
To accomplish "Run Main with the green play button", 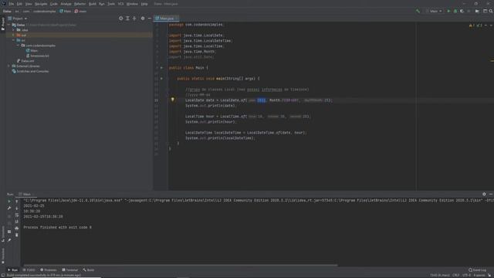I will 448,11.
